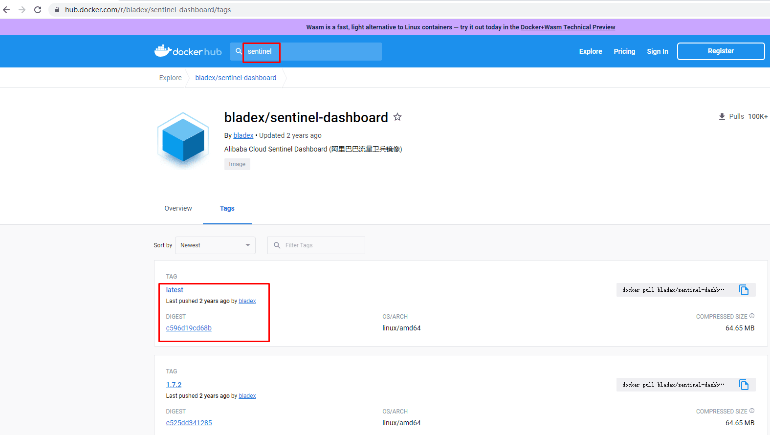Click Sign In in the header
This screenshot has width=770, height=435.
[x=658, y=51]
